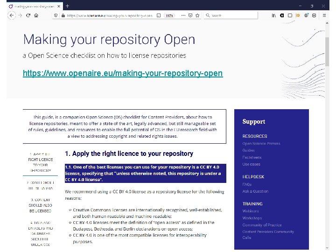Open Content Providers Community Calls link
336x252 pixels.
coord(268,235)
